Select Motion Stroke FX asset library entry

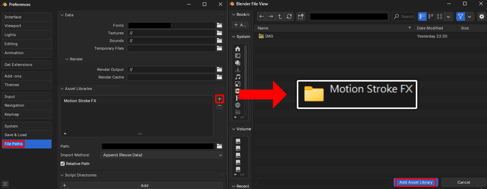[x=136, y=101]
